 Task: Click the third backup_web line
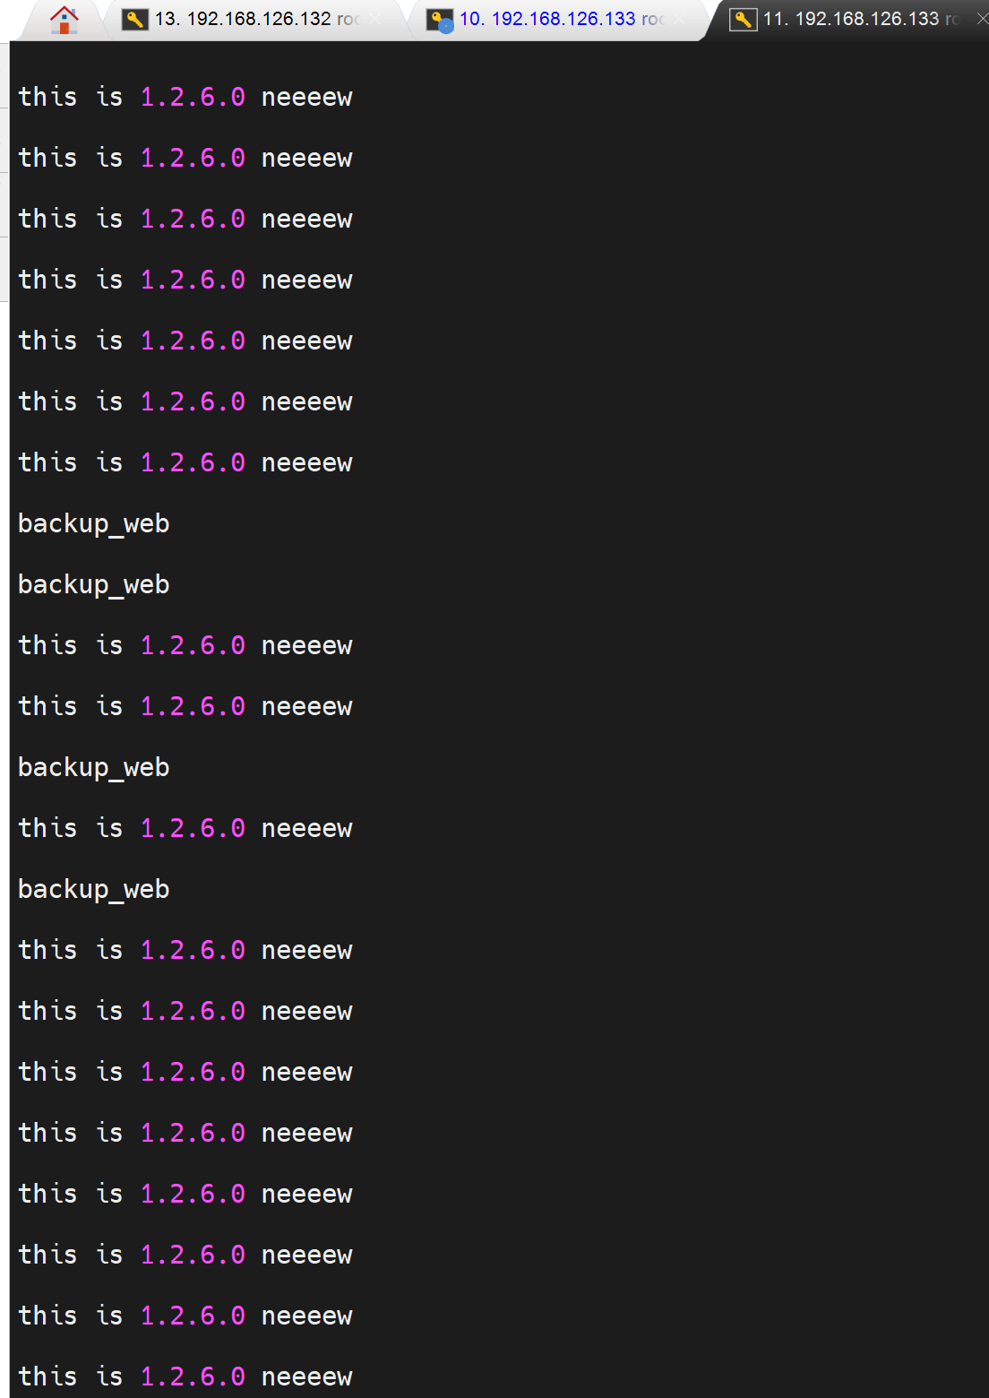(94, 767)
